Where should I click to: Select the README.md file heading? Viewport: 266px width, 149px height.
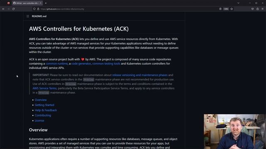pos(39,16)
